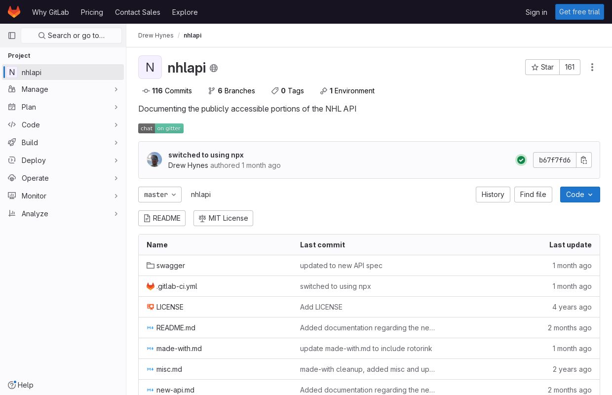Click the Operate icon in sidebar
The width and height of the screenshot is (612, 395).
point(12,178)
